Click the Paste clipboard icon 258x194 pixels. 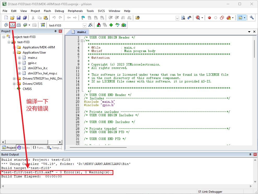[46, 18]
